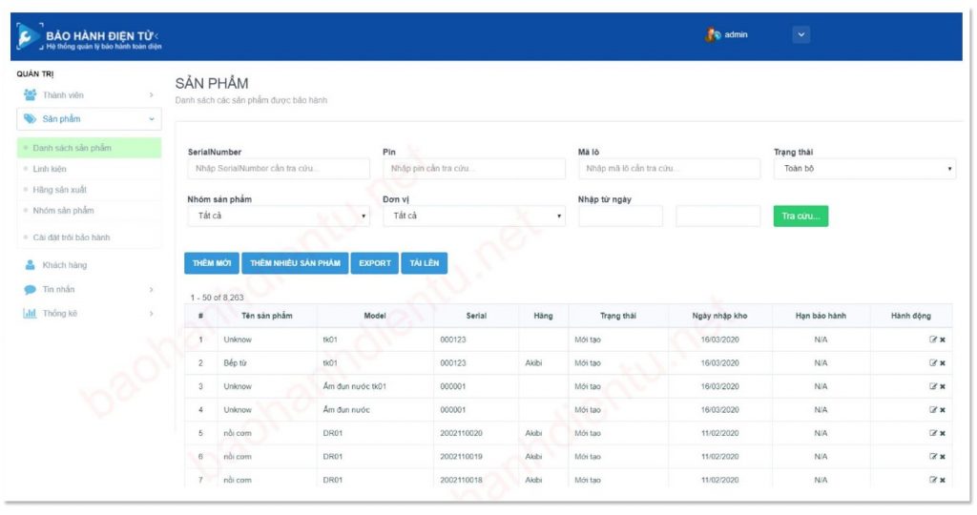Click the second date range field
The height and width of the screenshot is (515, 977).
pyautogui.click(x=717, y=216)
